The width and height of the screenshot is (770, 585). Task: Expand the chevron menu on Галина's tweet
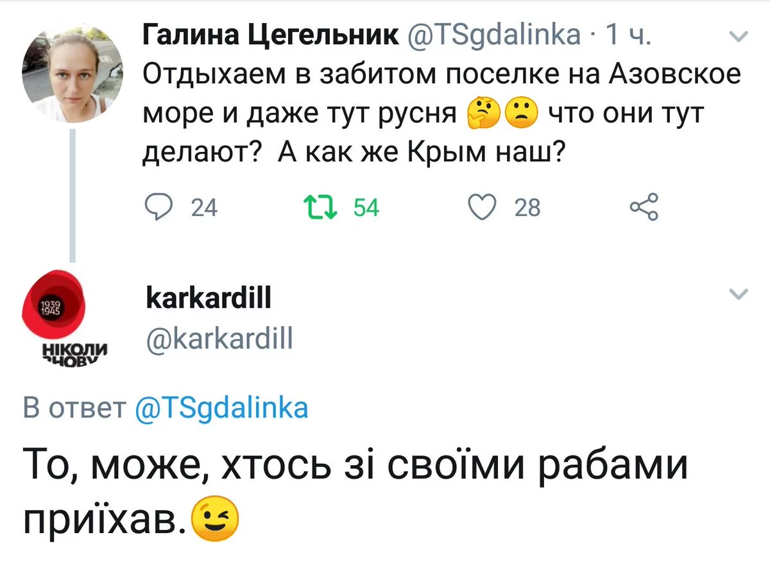click(740, 37)
